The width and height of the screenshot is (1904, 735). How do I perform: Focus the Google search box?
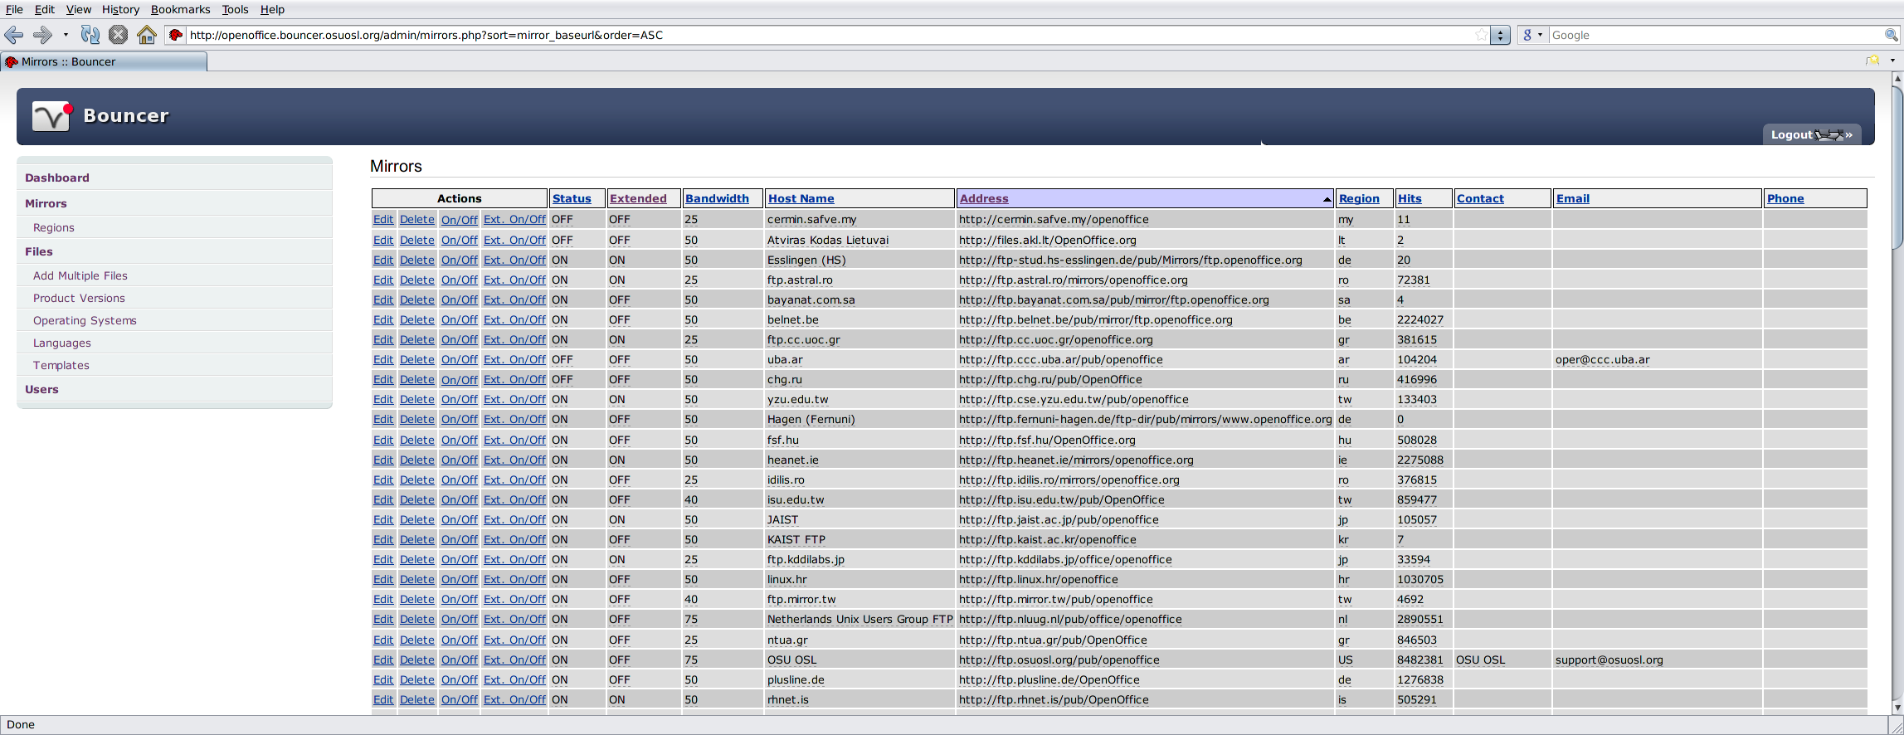click(x=1716, y=35)
